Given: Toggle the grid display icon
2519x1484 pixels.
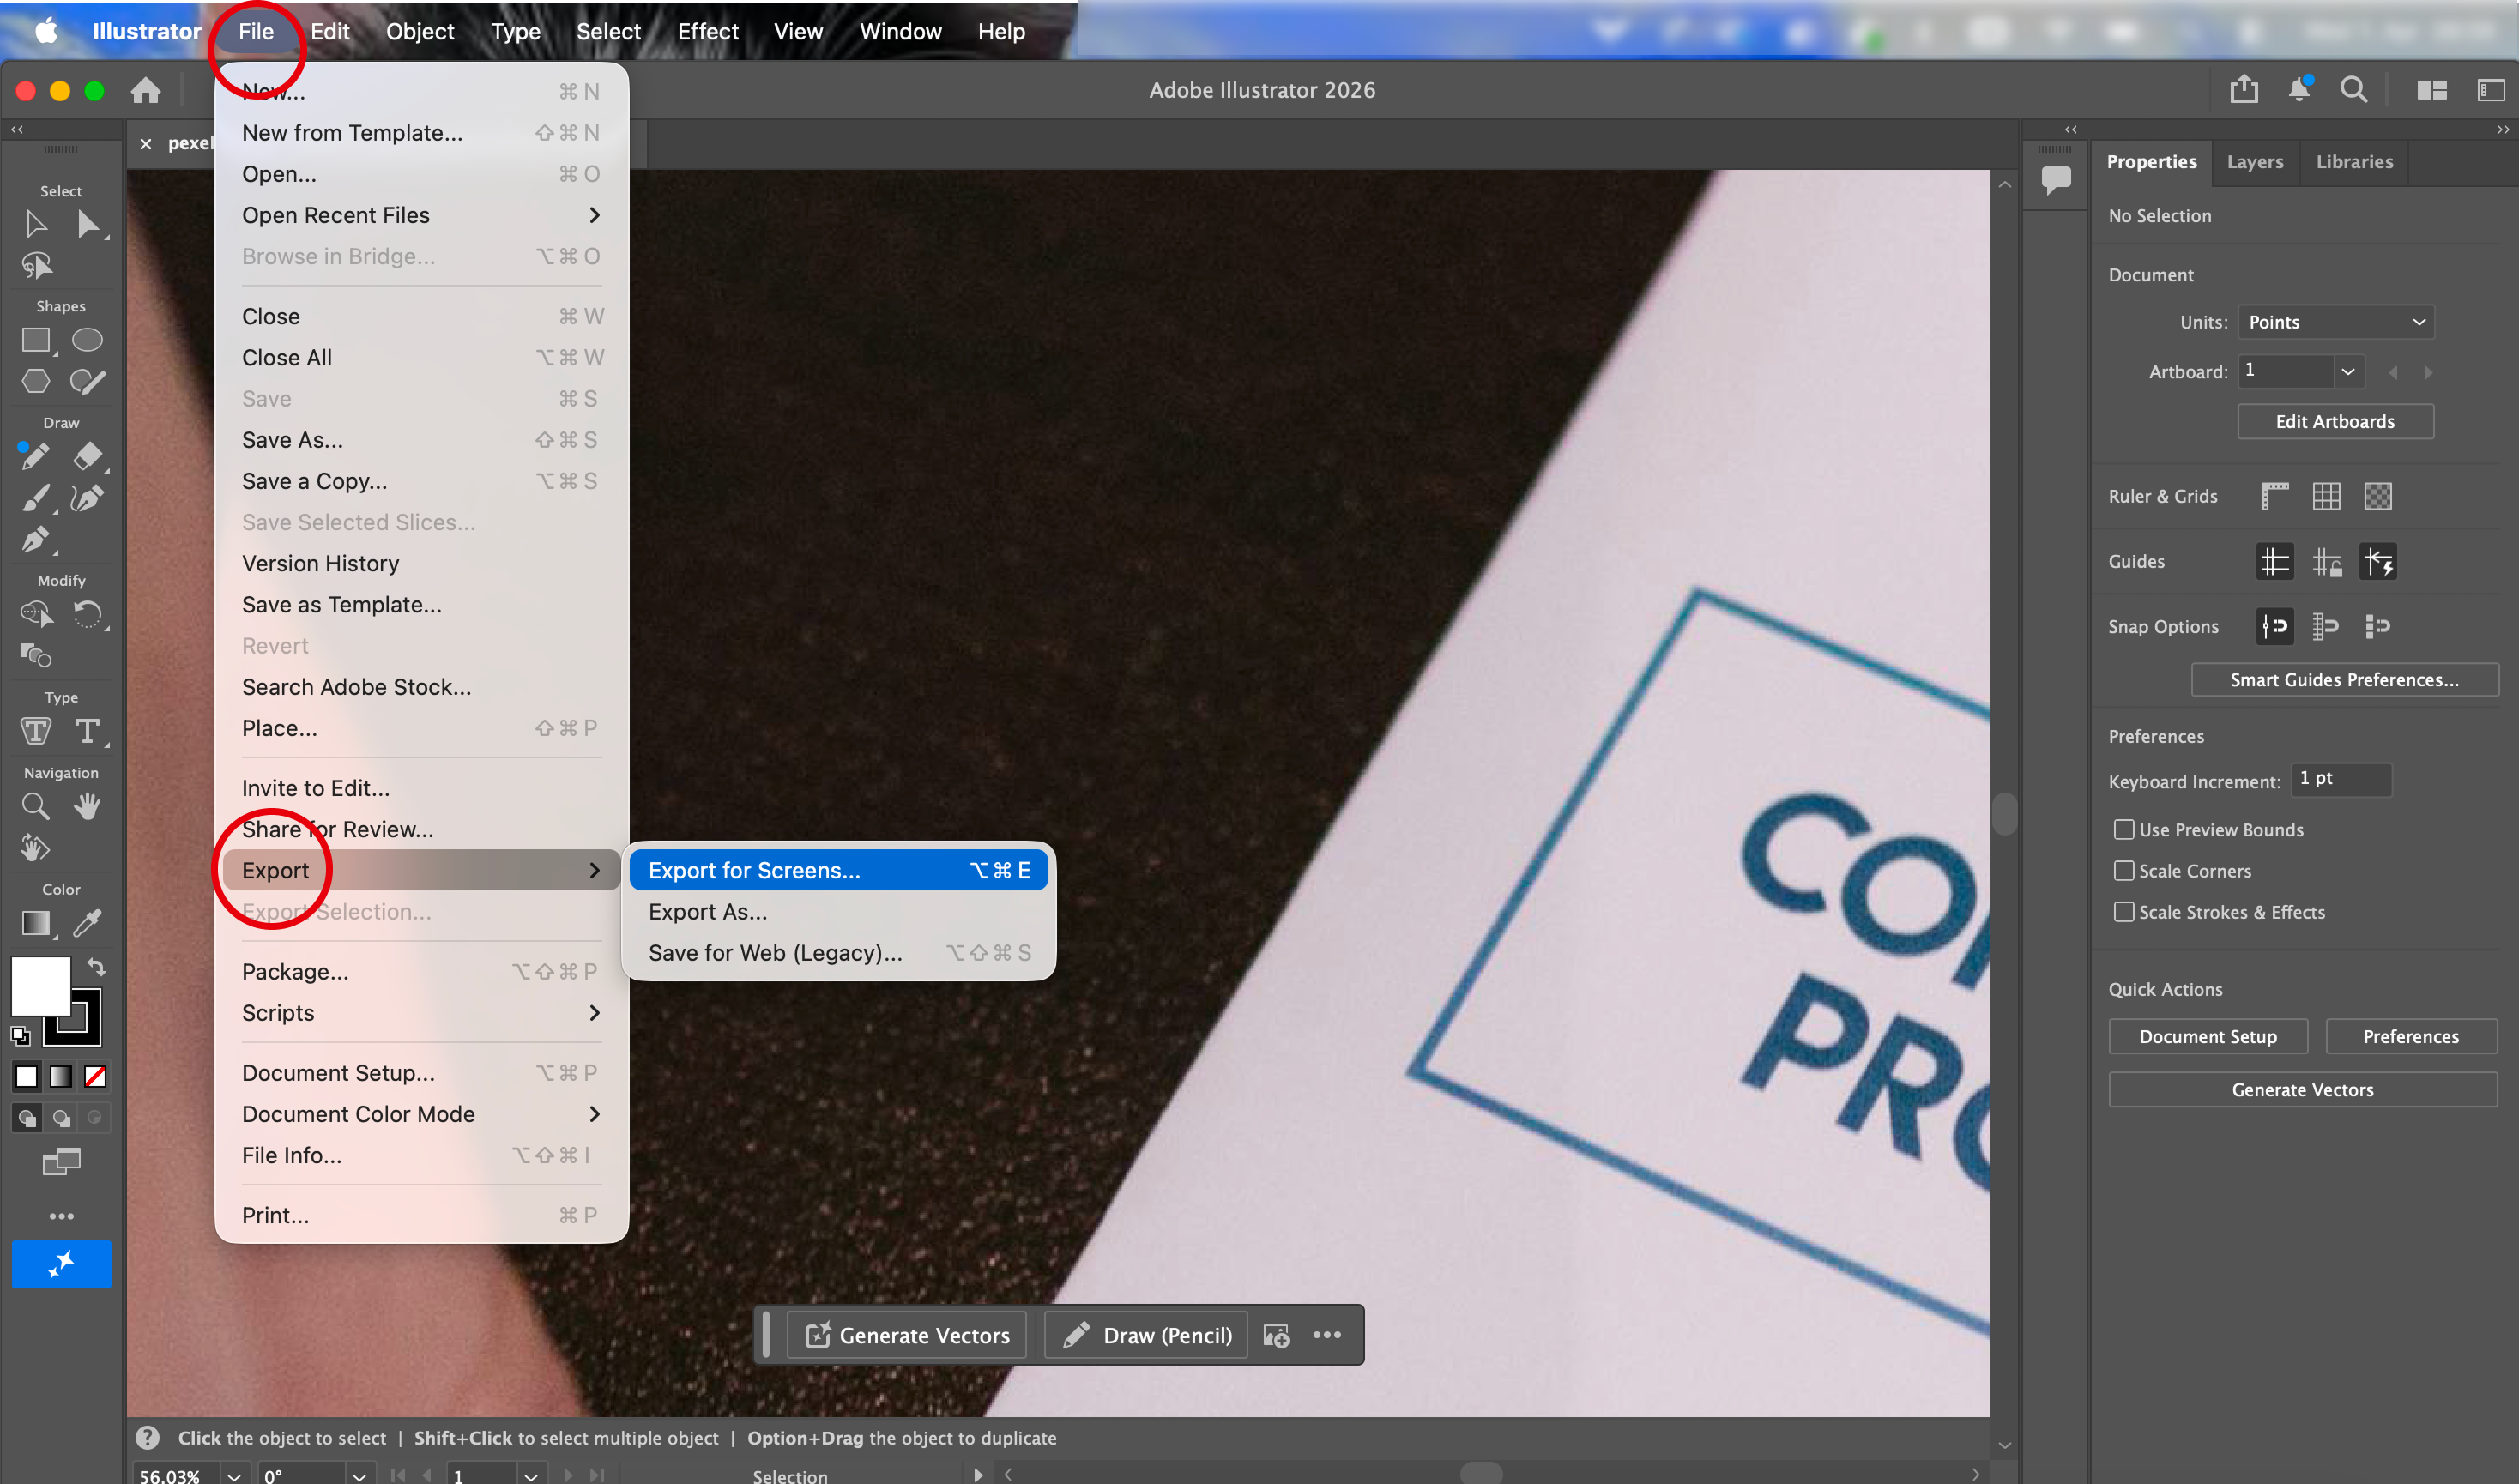Looking at the screenshot, I should [2326, 496].
